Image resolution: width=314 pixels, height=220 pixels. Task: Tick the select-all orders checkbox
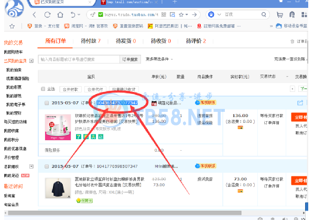(43, 89)
